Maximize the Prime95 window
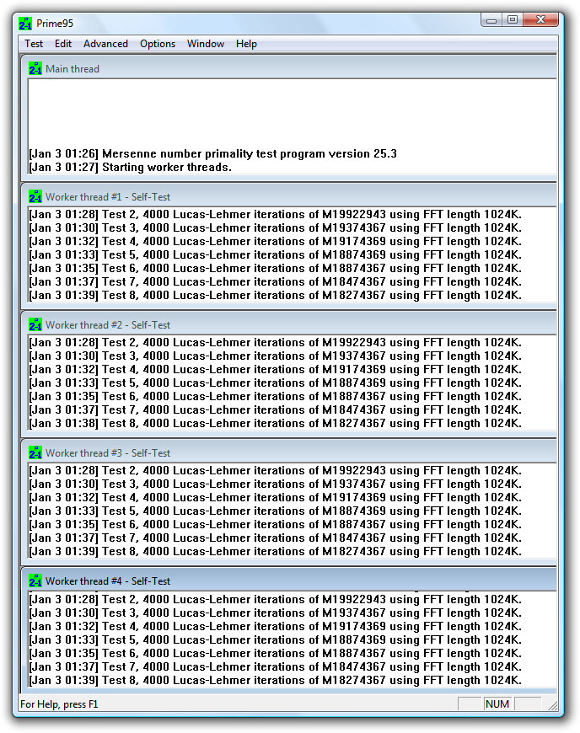Screen dimensions: 580x733 [513, 20]
